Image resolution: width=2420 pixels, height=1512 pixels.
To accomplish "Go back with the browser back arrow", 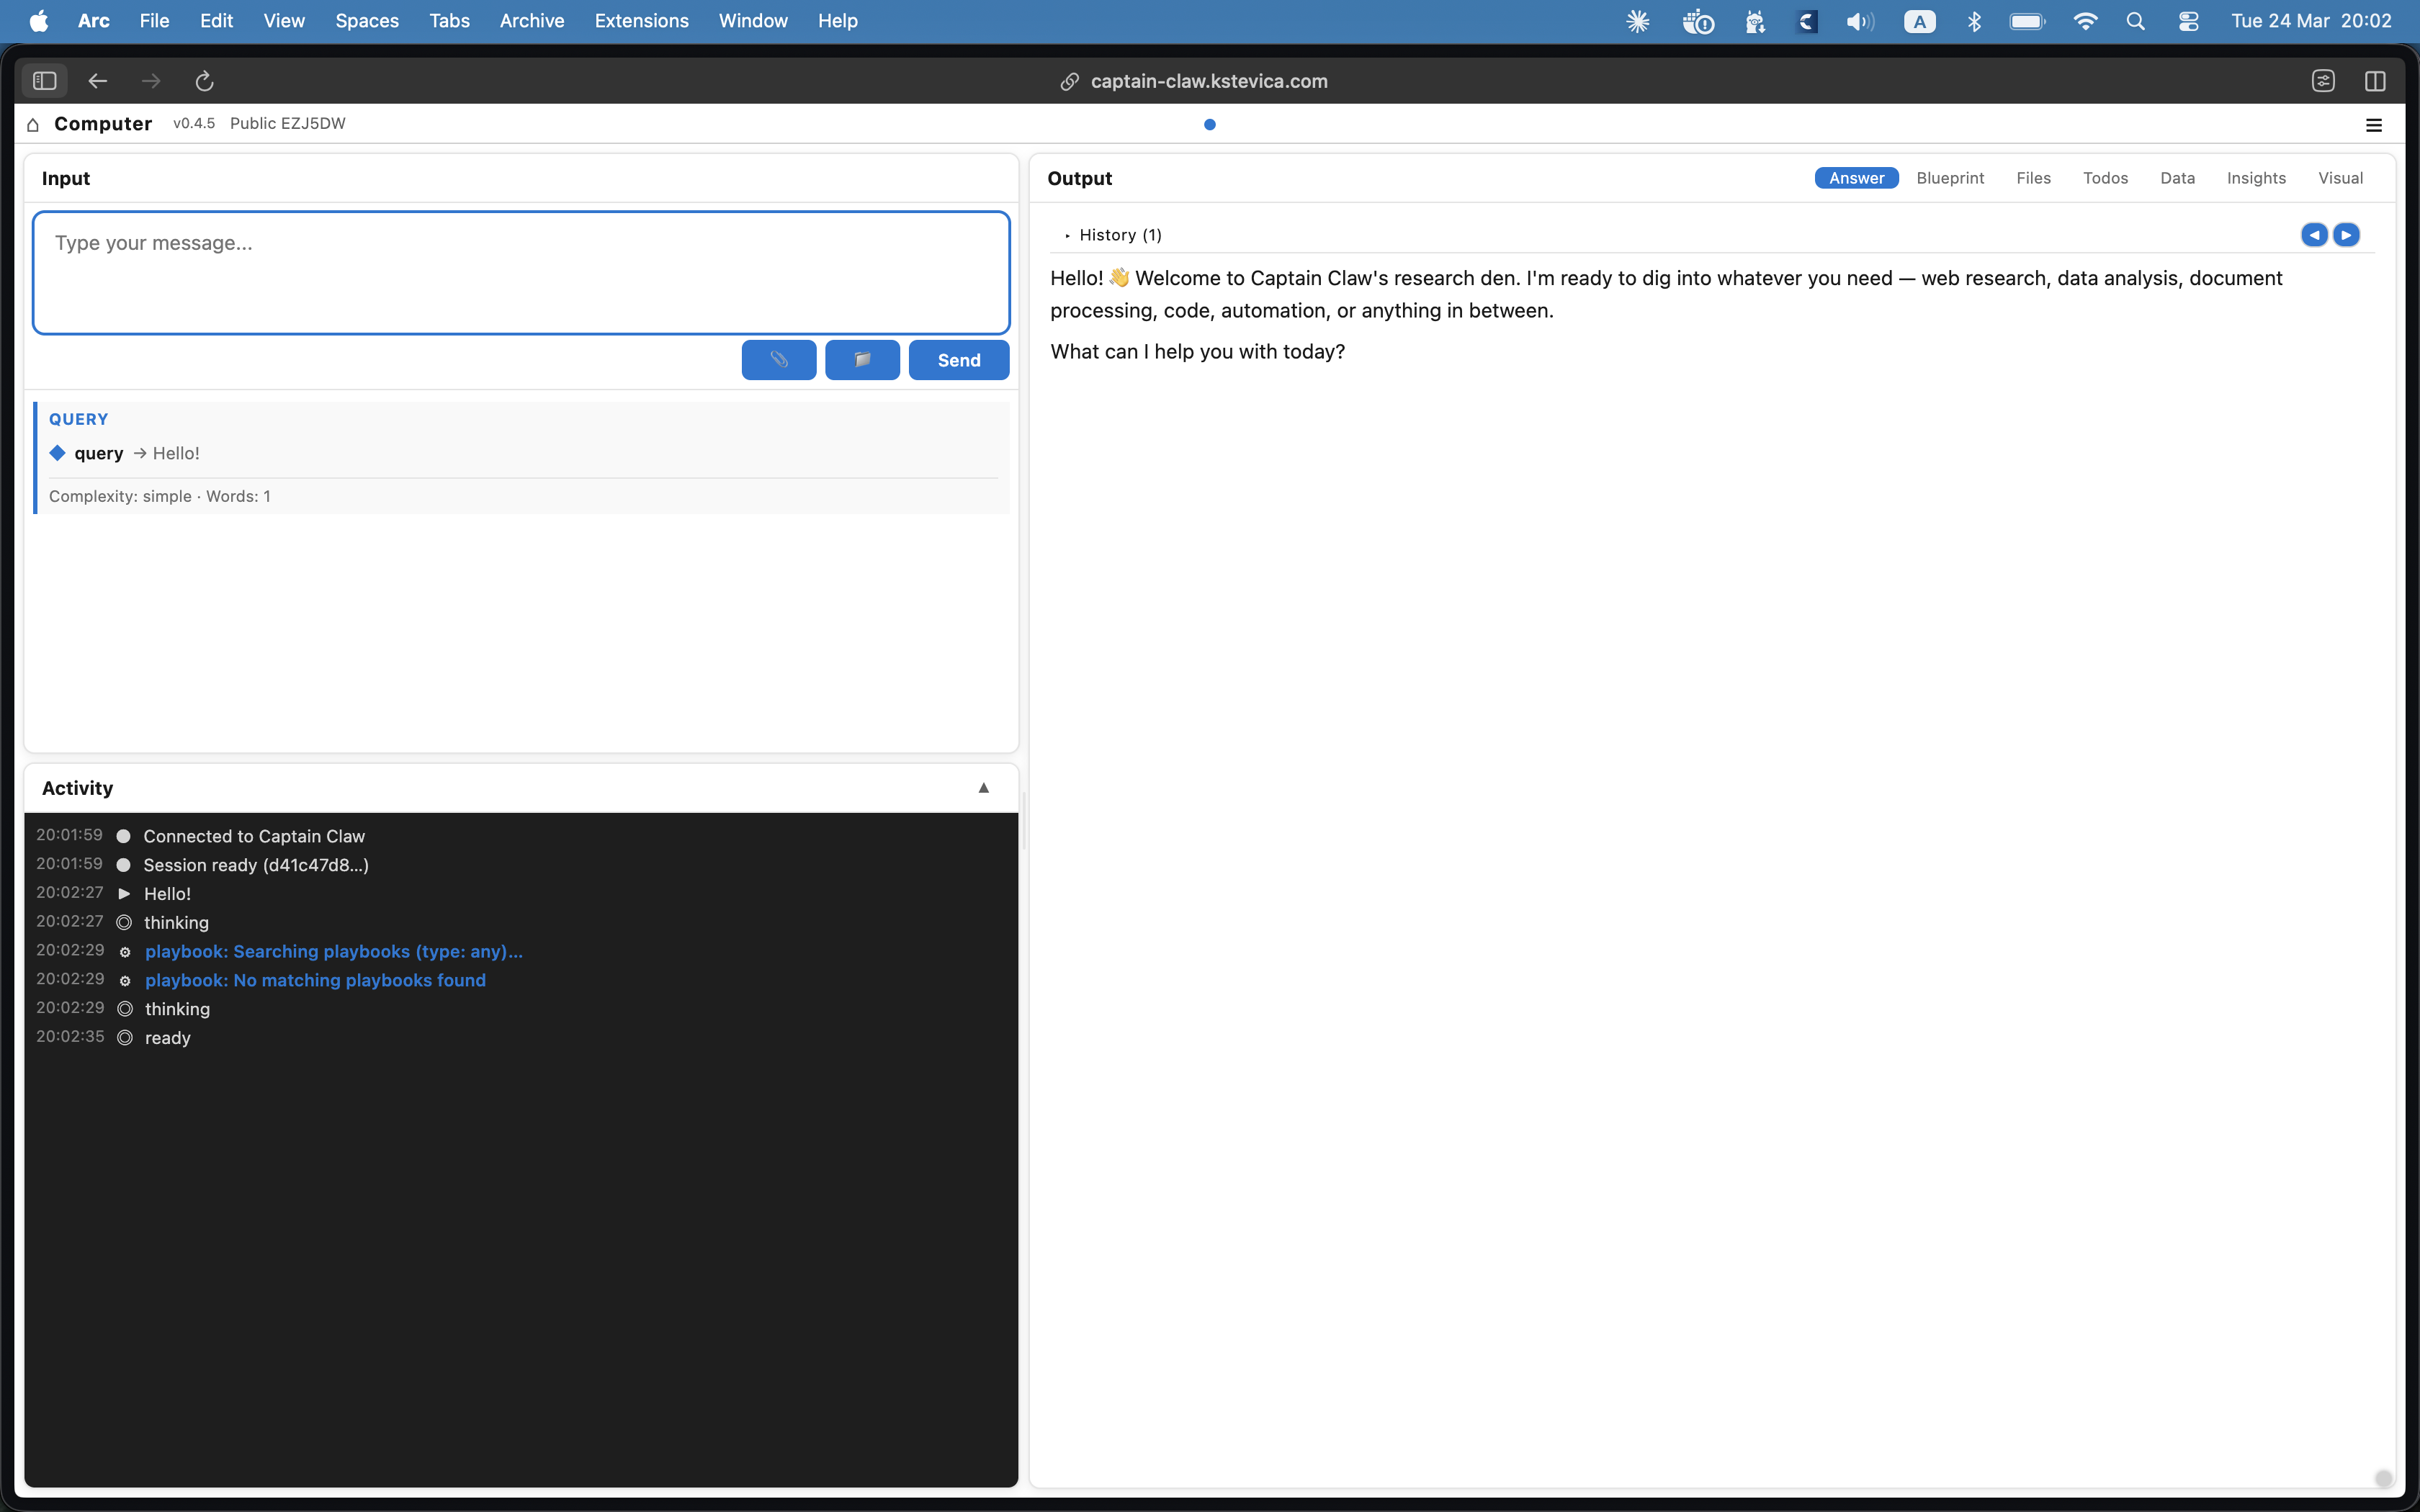I will 97,81.
